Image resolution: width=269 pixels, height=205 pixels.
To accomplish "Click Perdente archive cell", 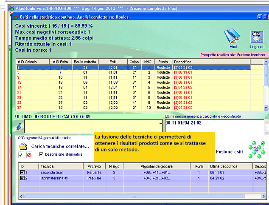I will [94, 172].
